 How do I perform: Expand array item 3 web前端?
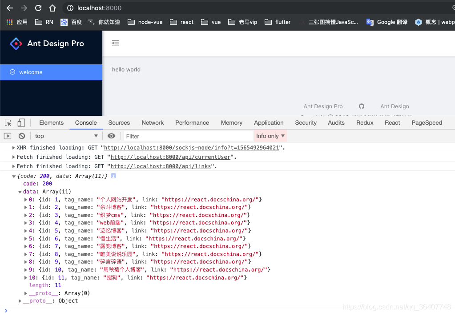[25, 223]
